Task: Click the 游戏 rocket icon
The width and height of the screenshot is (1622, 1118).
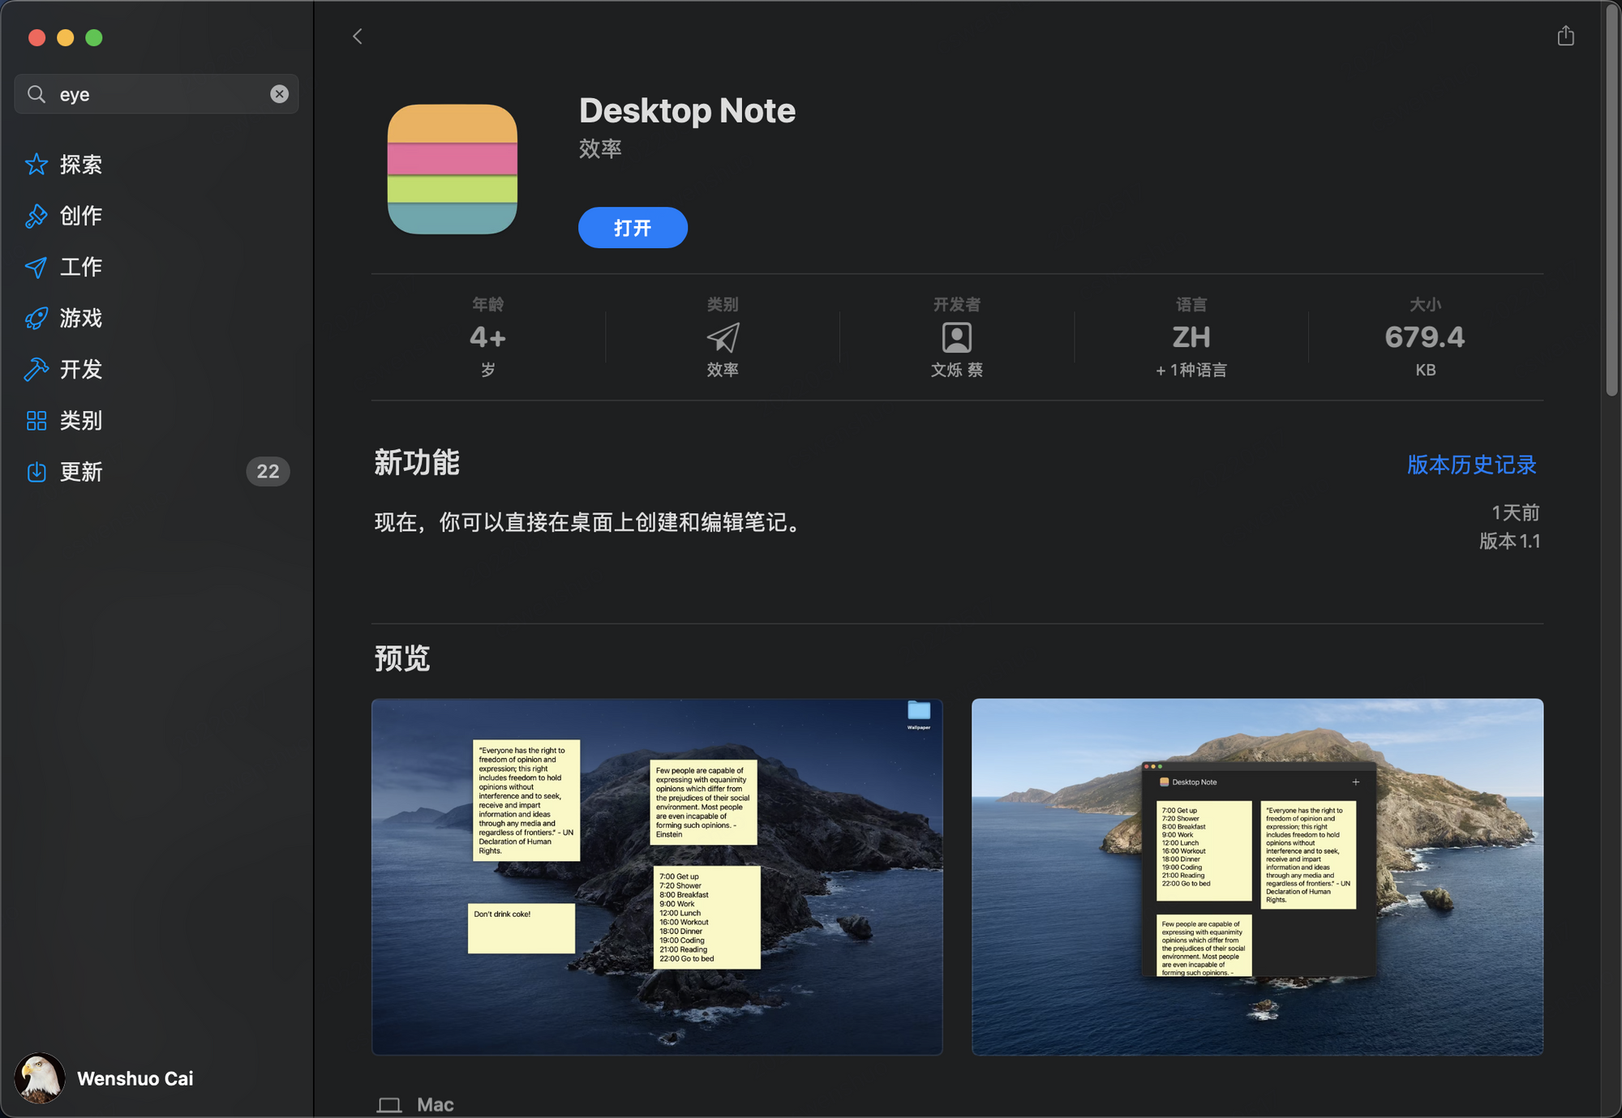Action: tap(36, 318)
